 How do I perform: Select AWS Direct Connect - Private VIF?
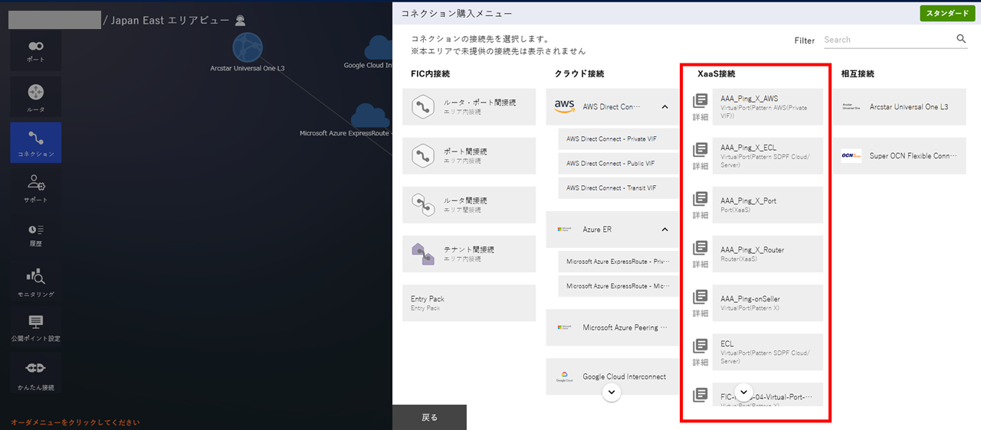[x=611, y=139]
